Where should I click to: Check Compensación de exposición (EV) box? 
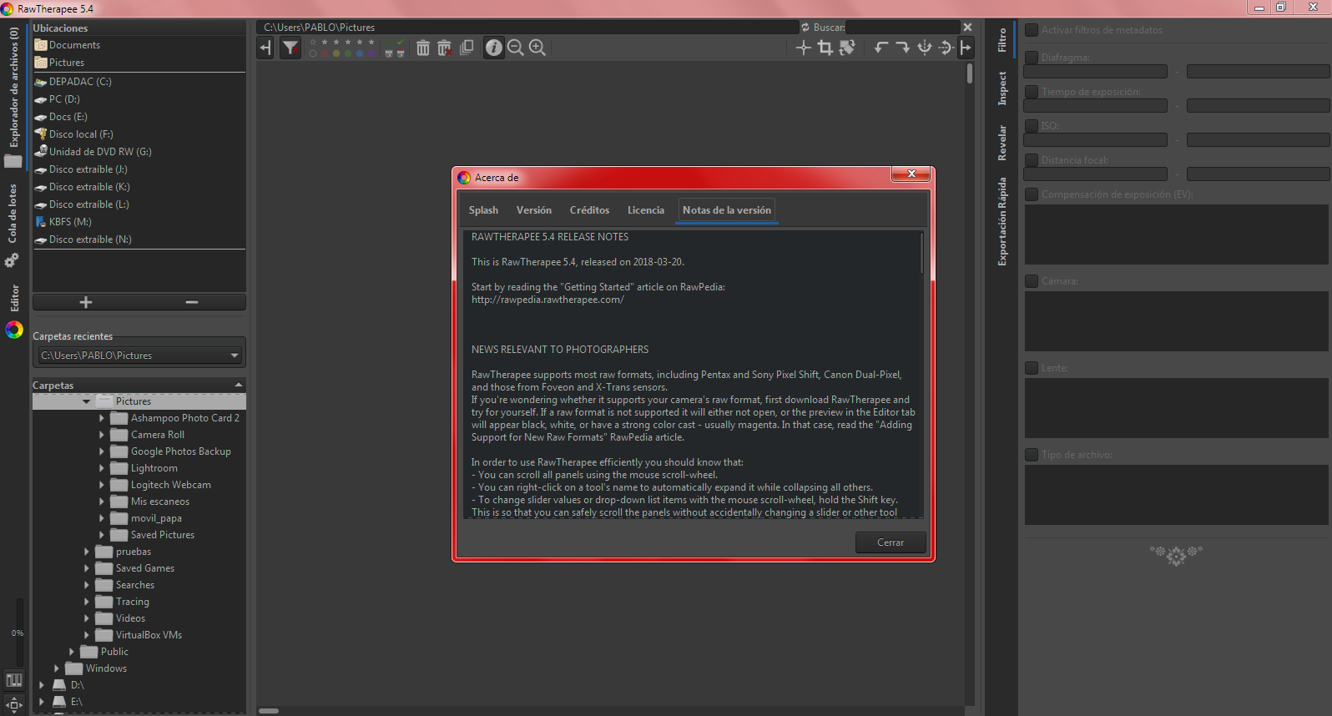tap(1032, 194)
